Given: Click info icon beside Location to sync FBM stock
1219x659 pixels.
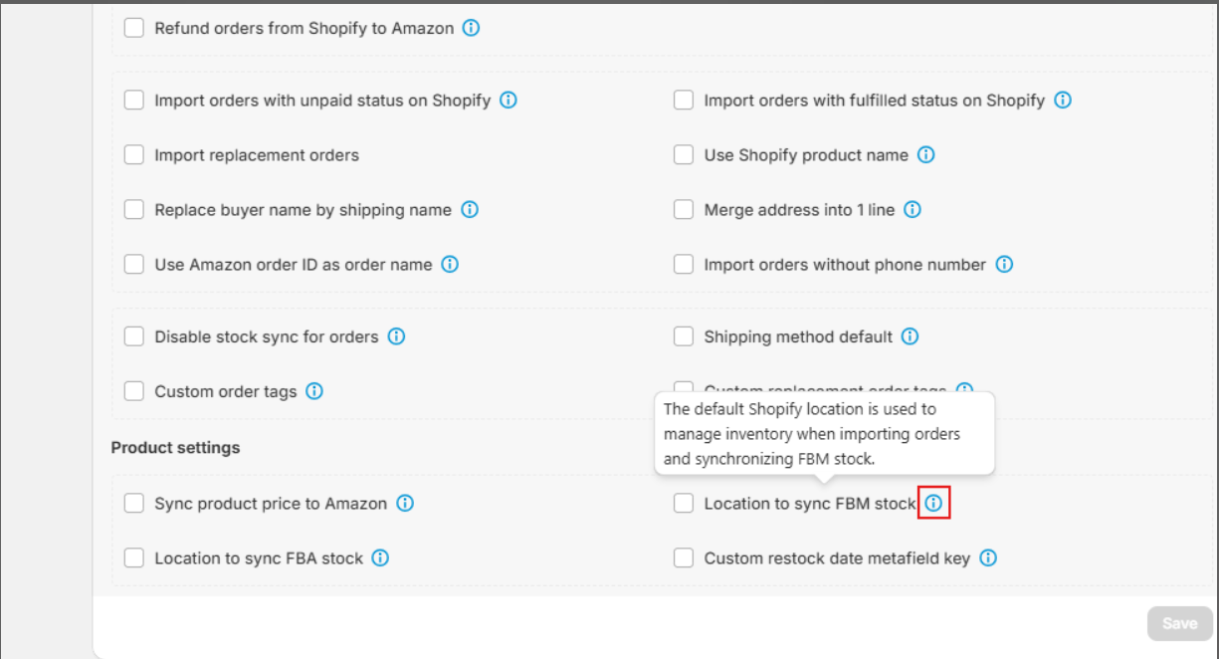Looking at the screenshot, I should tap(933, 504).
